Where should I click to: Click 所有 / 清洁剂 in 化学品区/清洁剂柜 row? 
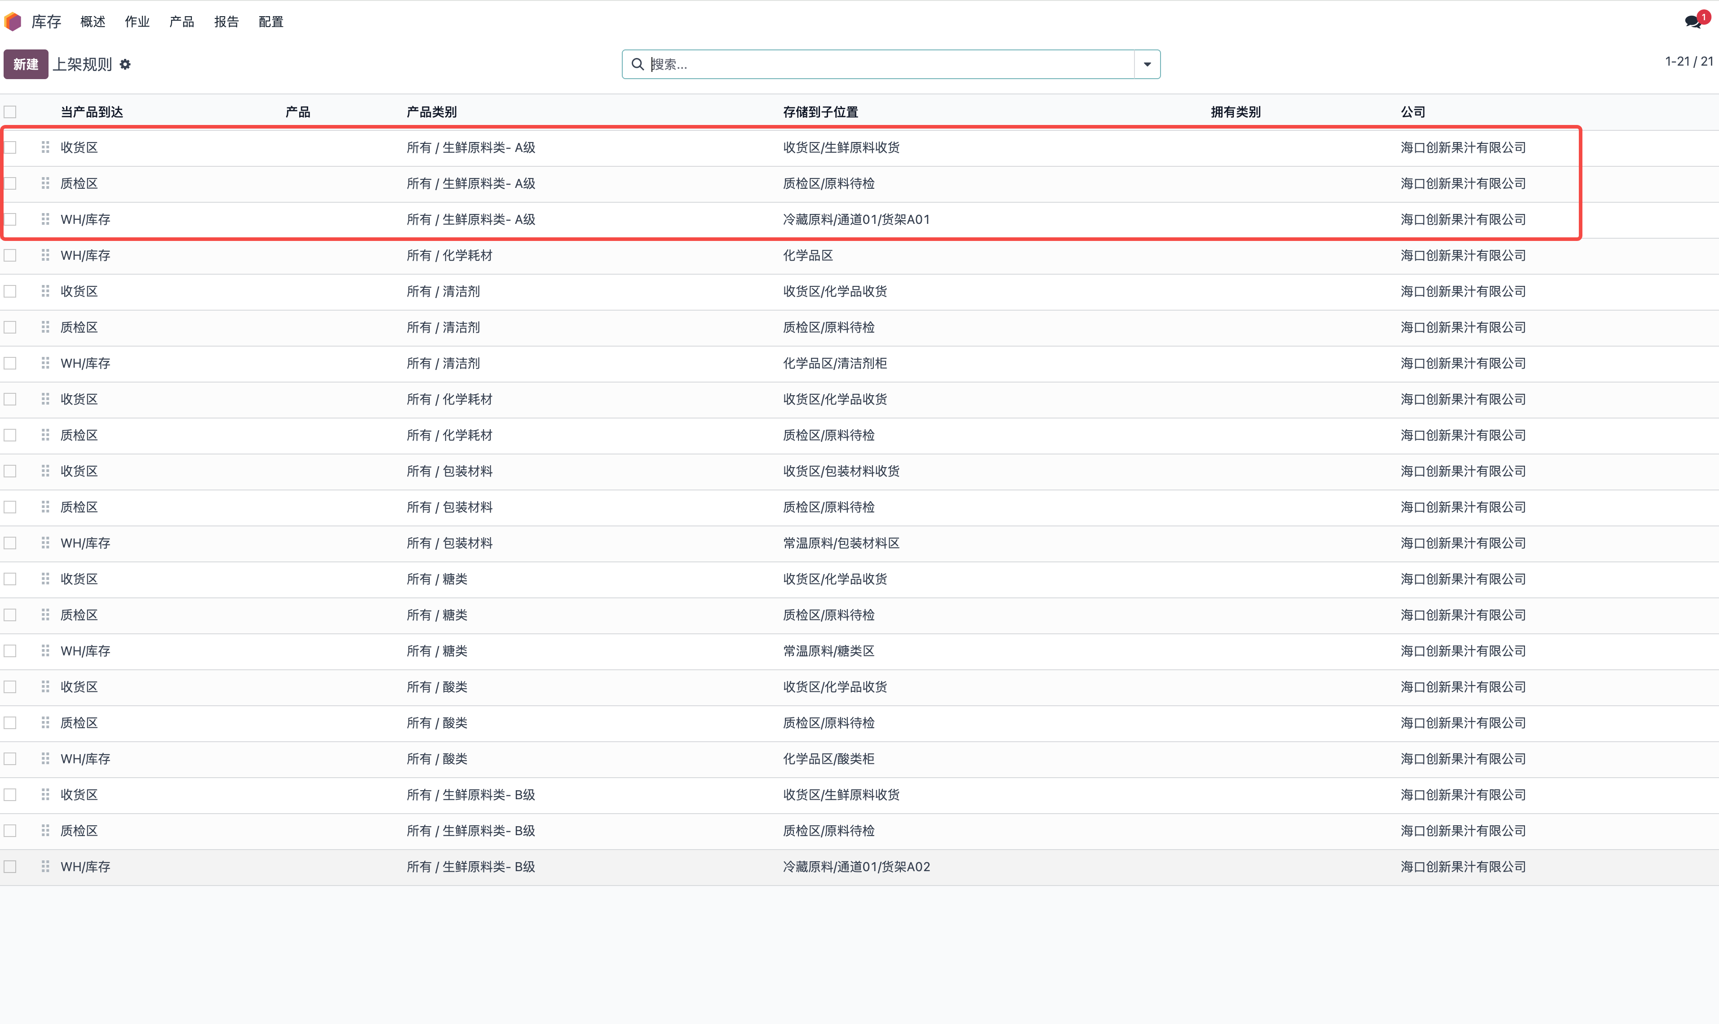coord(443,363)
